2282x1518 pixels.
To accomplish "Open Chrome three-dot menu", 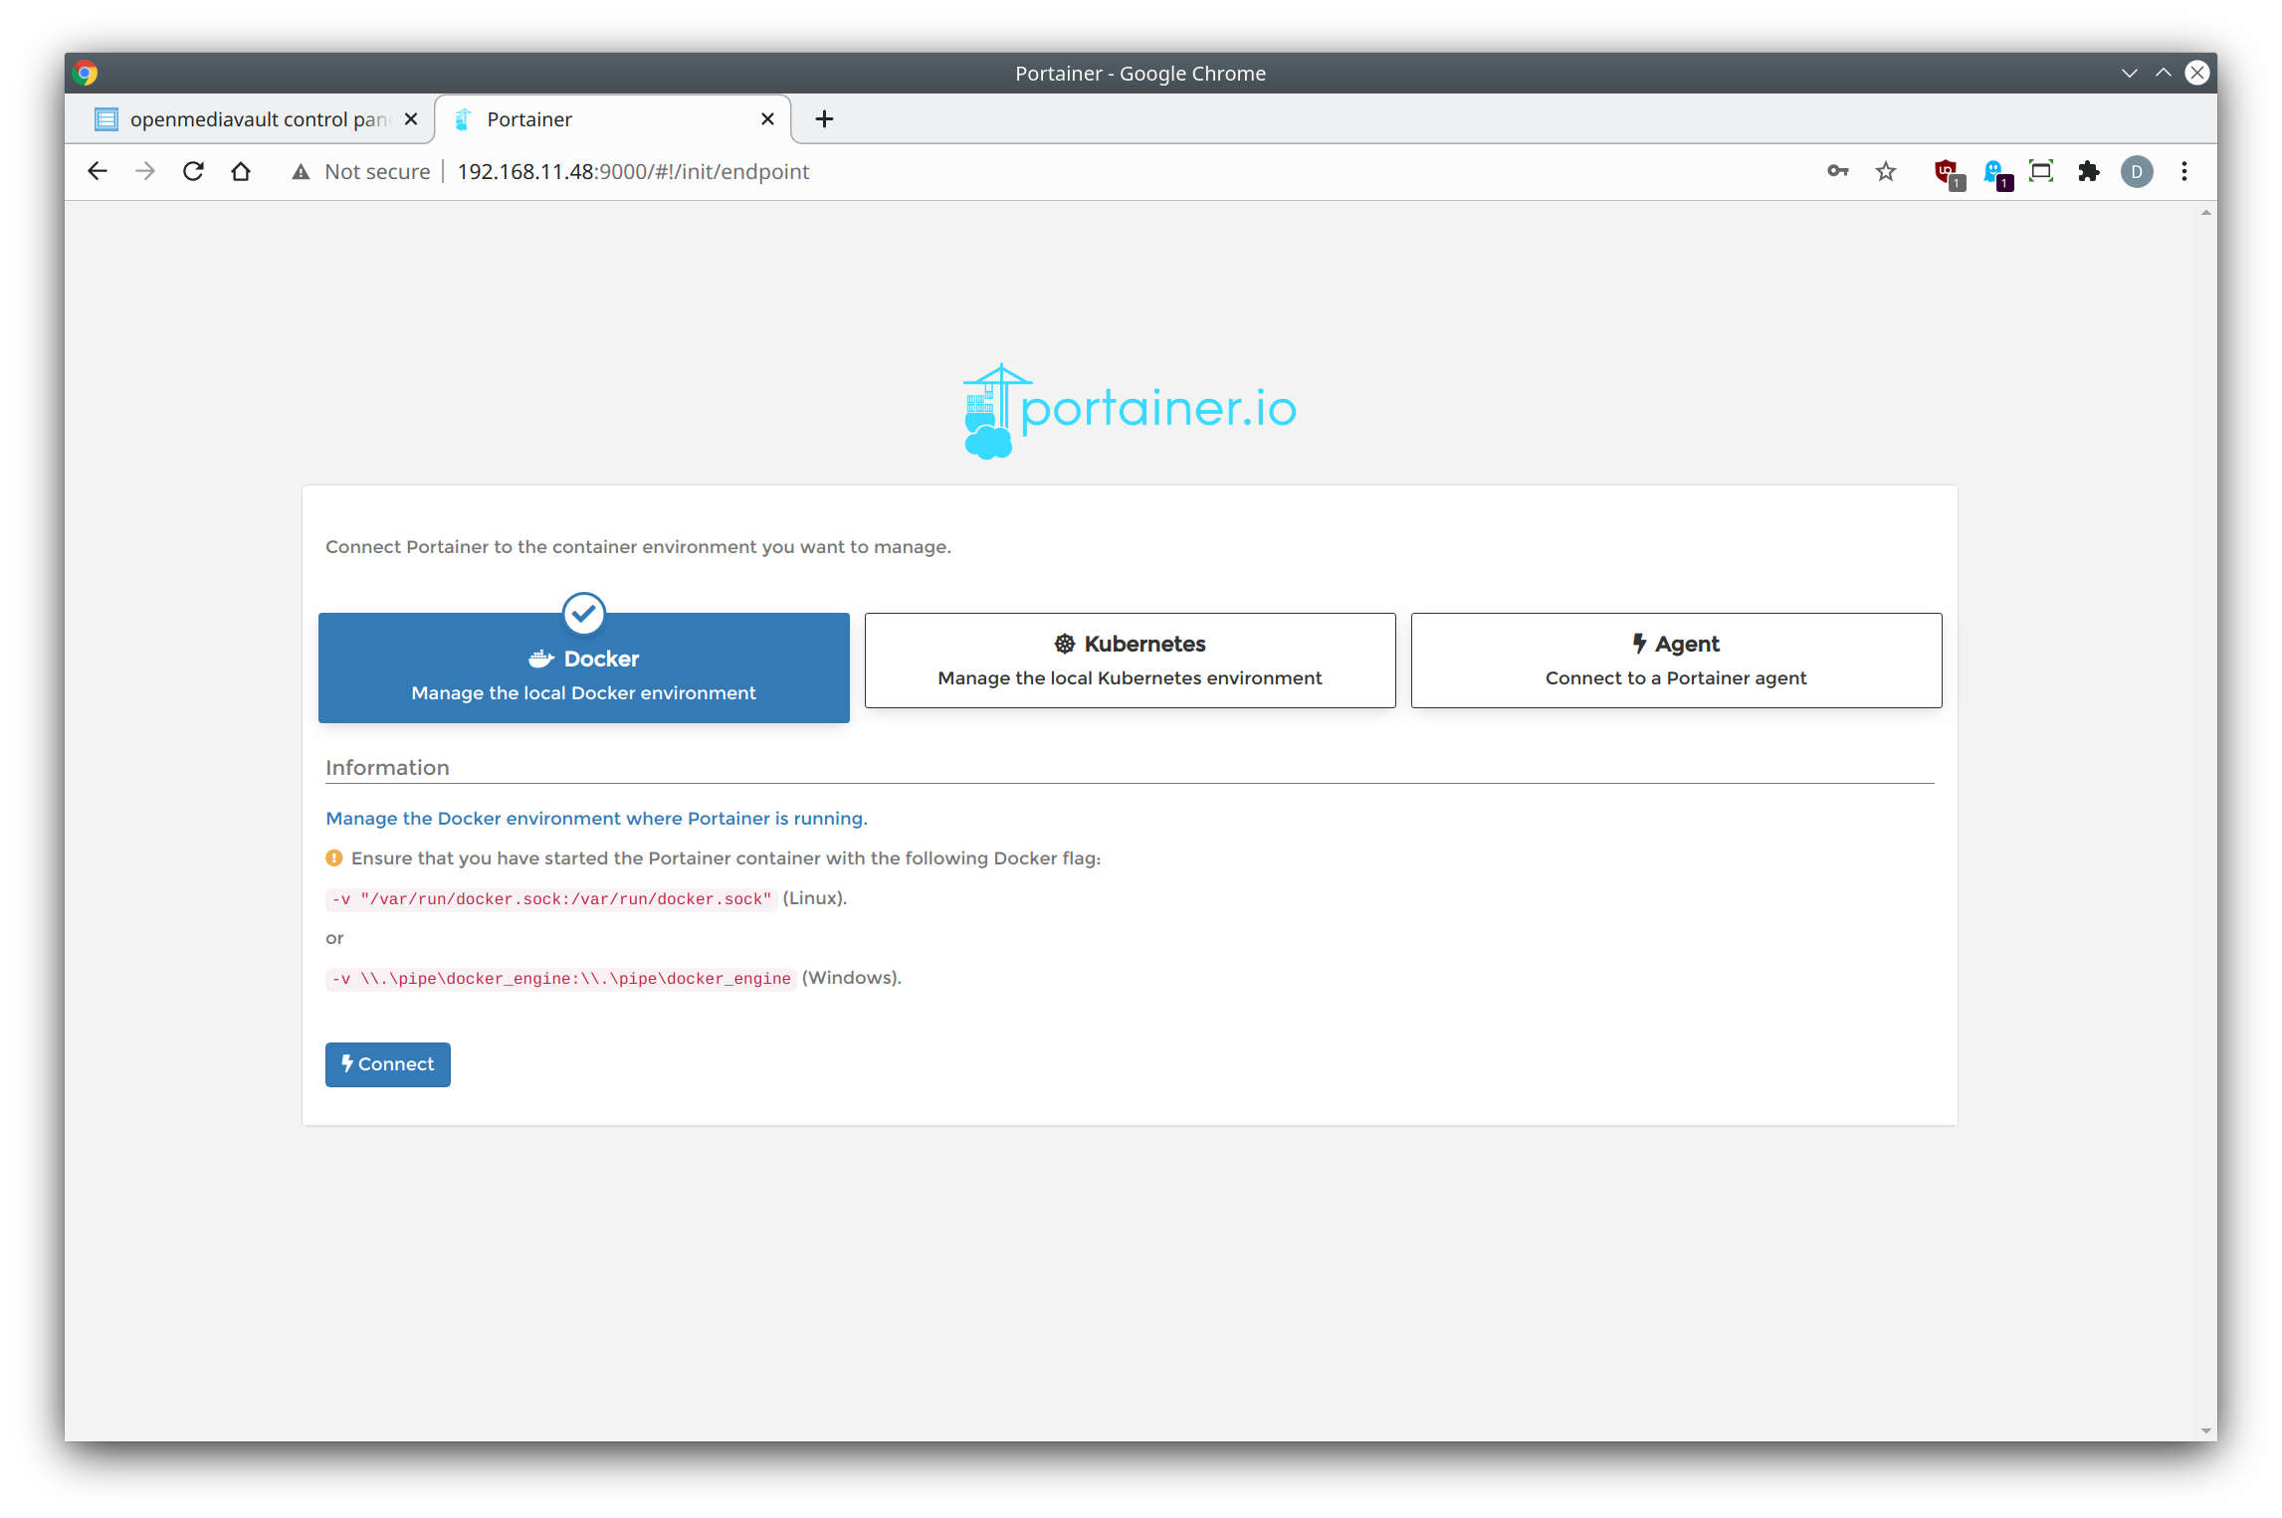I will tap(2184, 171).
